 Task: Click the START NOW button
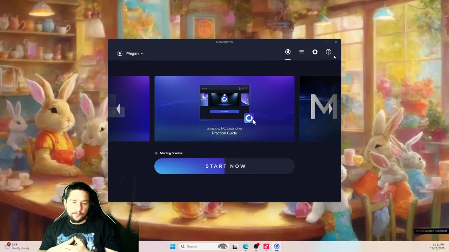[224, 166]
